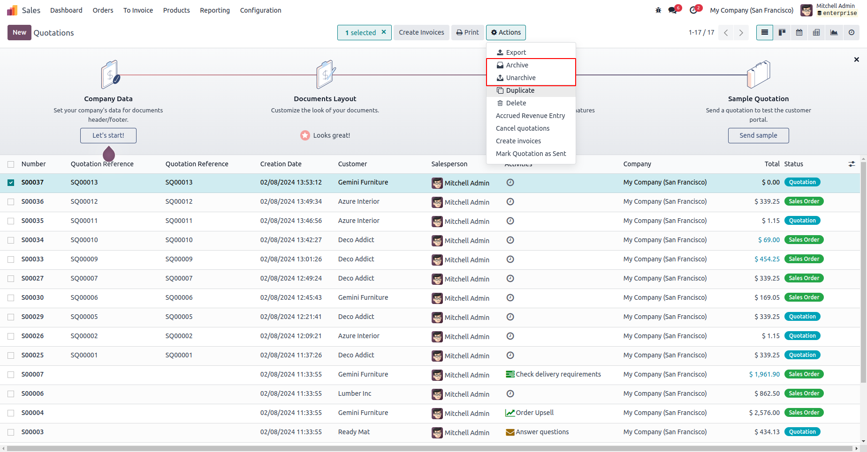Uncheck the S00037 row checkbox

pyautogui.click(x=11, y=183)
